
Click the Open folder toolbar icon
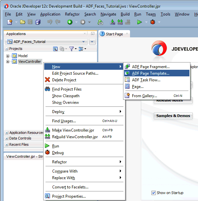22,22
